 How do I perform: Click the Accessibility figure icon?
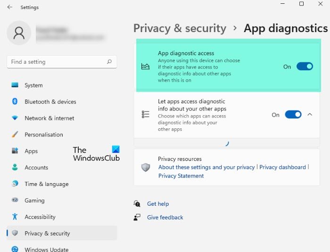pyautogui.click(x=15, y=217)
